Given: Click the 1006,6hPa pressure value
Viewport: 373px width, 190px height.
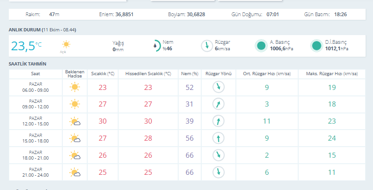Looking at the screenshot, I should click(282, 49).
